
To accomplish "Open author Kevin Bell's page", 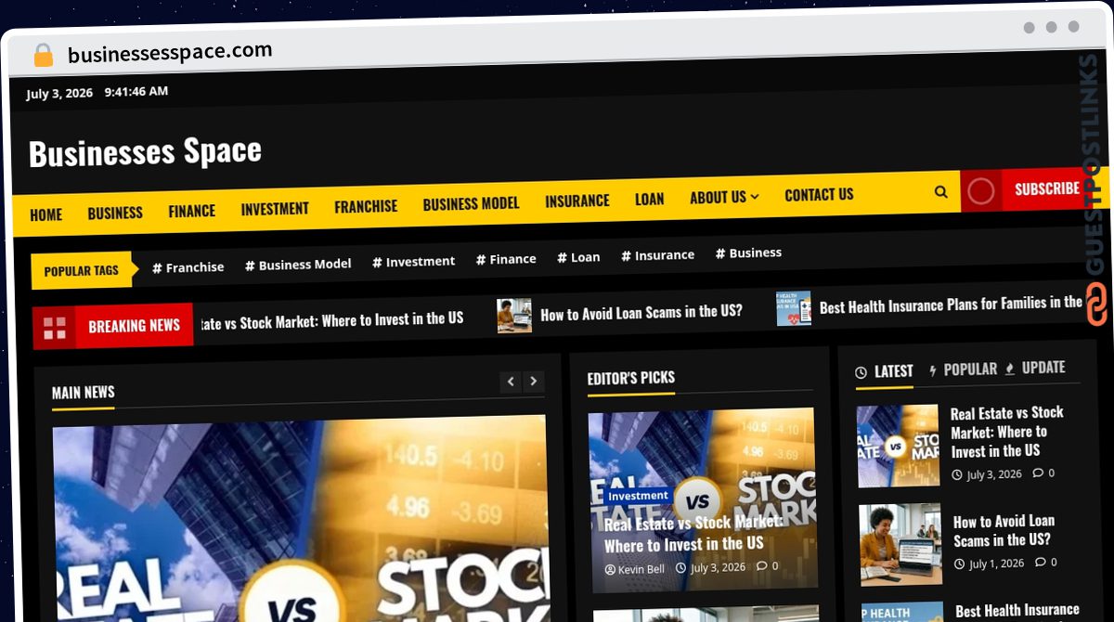I will pos(641,569).
